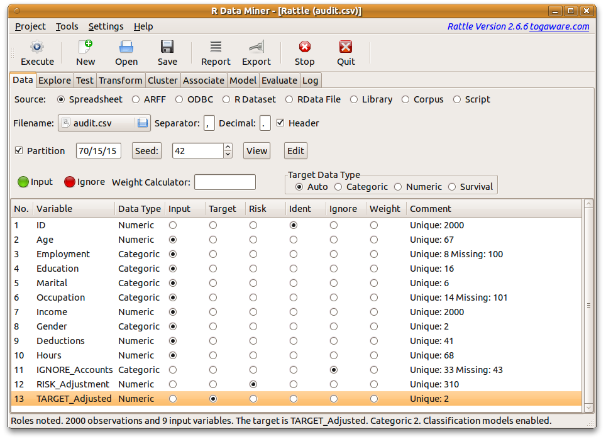
Task: Click the View button
Action: click(256, 151)
